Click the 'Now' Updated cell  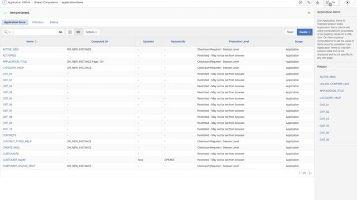point(140,160)
